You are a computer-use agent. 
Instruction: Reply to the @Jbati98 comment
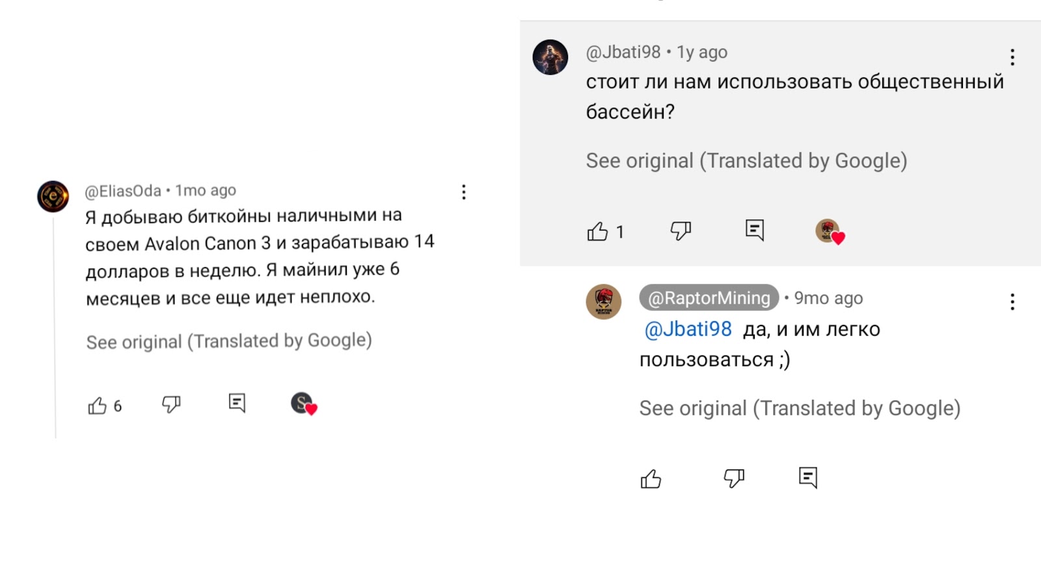[755, 230]
